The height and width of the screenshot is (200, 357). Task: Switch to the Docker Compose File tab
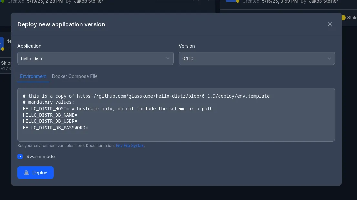pyautogui.click(x=75, y=76)
